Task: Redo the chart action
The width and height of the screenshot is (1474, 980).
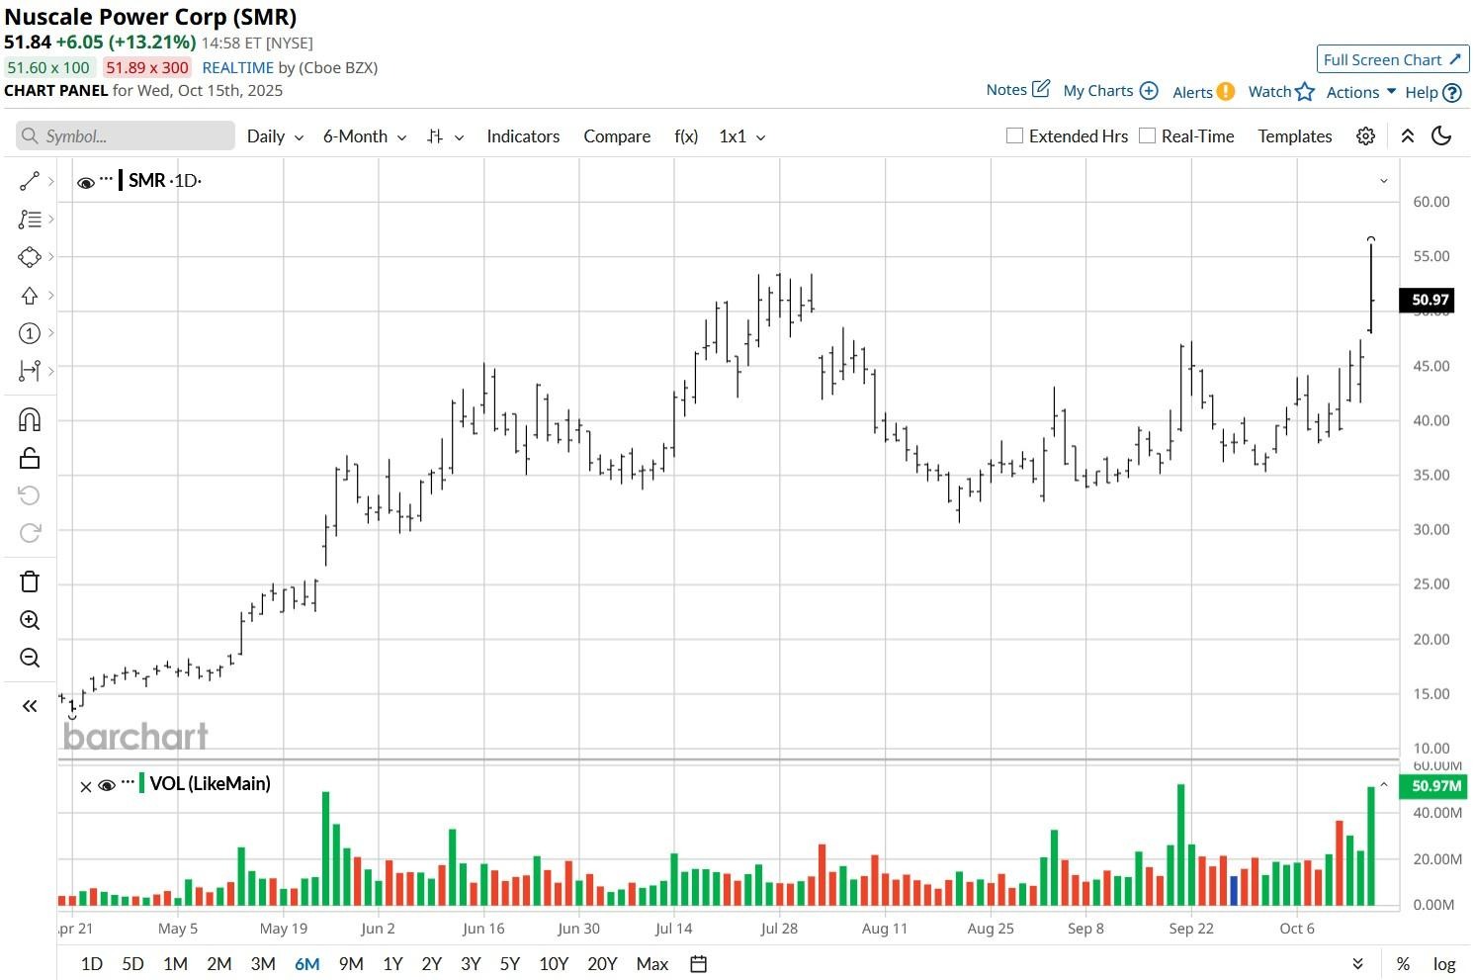Action: [30, 533]
